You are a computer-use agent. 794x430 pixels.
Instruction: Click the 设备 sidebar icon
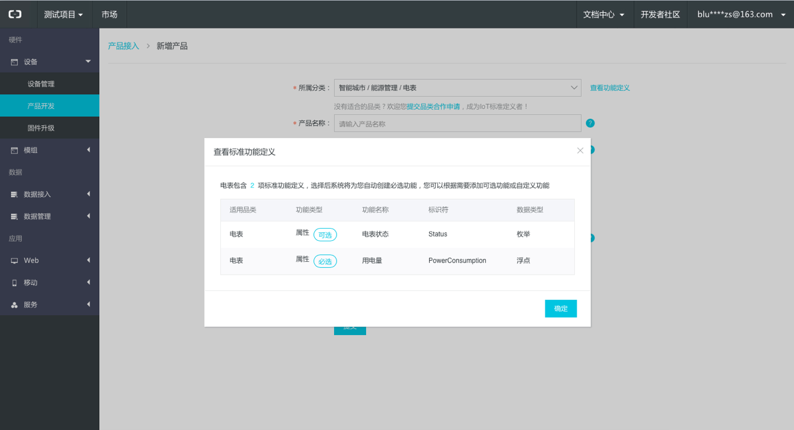[15, 62]
